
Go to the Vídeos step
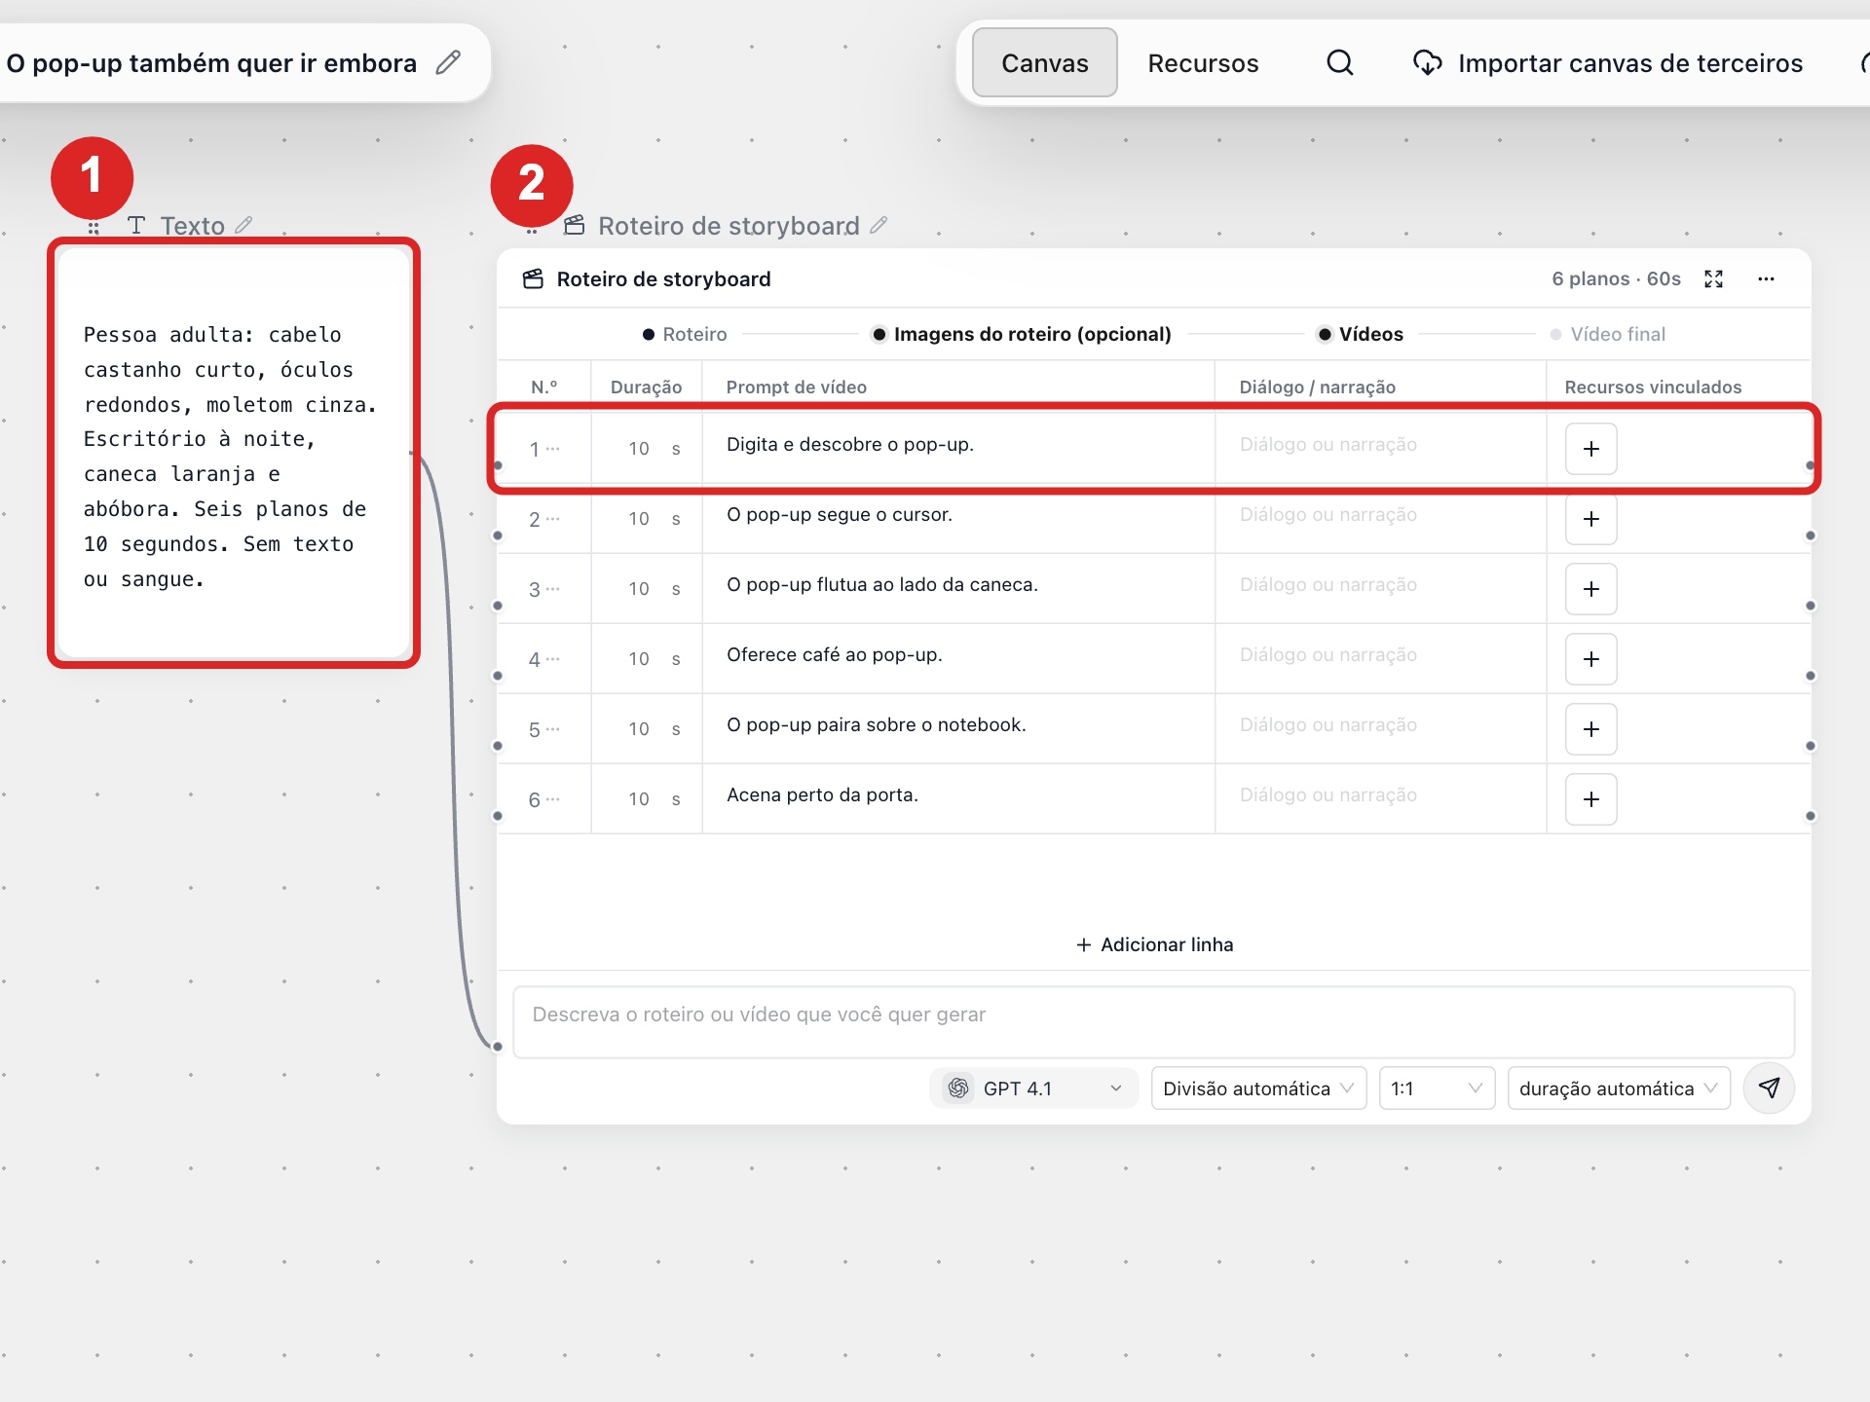pos(1361,334)
